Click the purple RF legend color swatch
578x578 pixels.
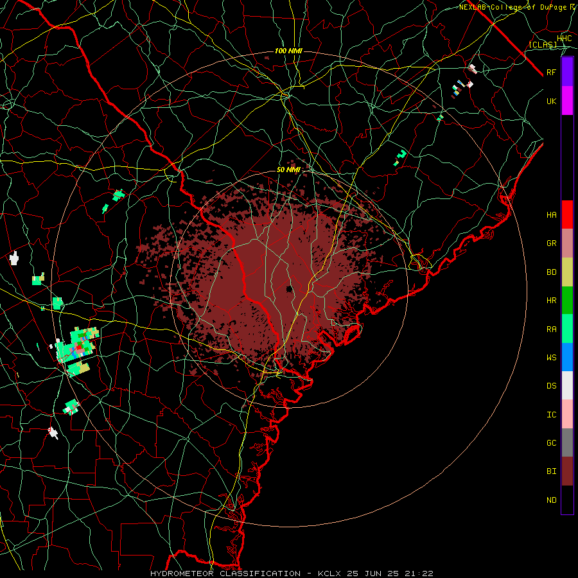click(x=567, y=72)
